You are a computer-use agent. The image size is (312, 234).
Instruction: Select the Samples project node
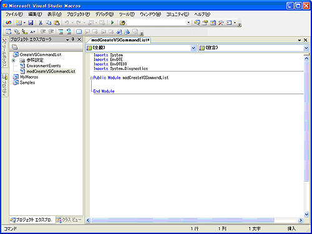[27, 82]
